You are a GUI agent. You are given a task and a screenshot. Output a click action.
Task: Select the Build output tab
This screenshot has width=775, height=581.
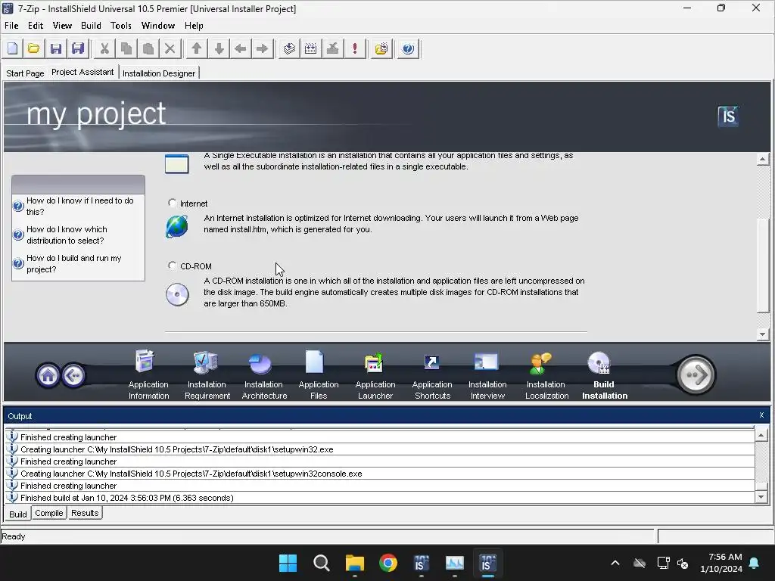click(18, 514)
